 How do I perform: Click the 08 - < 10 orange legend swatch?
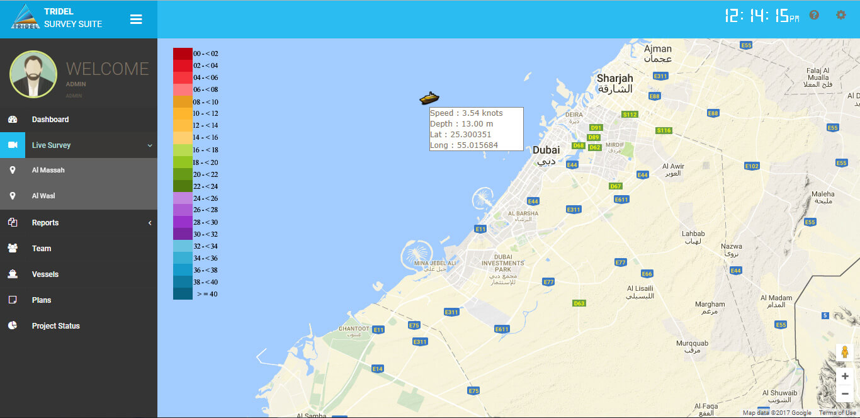coord(183,102)
